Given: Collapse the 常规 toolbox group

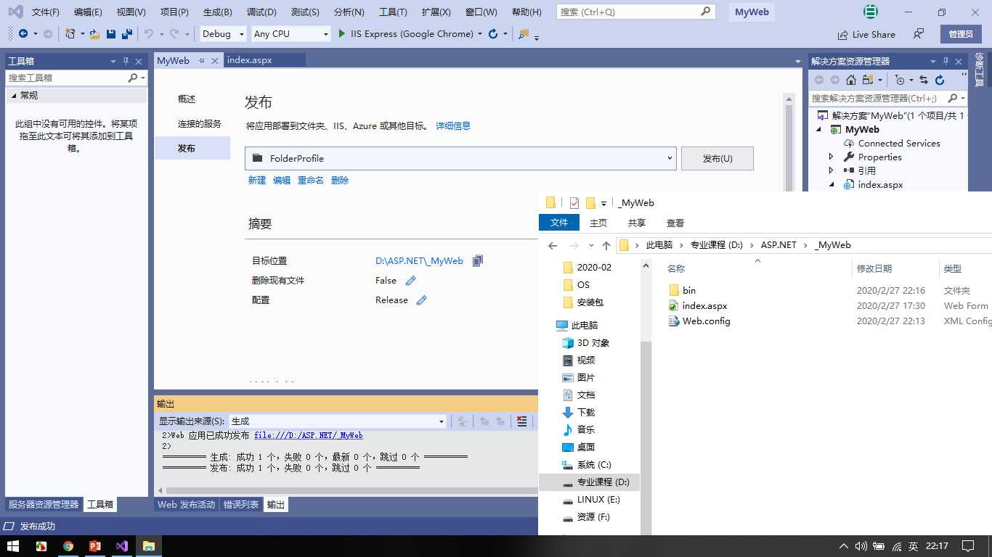Looking at the screenshot, I should [x=13, y=95].
